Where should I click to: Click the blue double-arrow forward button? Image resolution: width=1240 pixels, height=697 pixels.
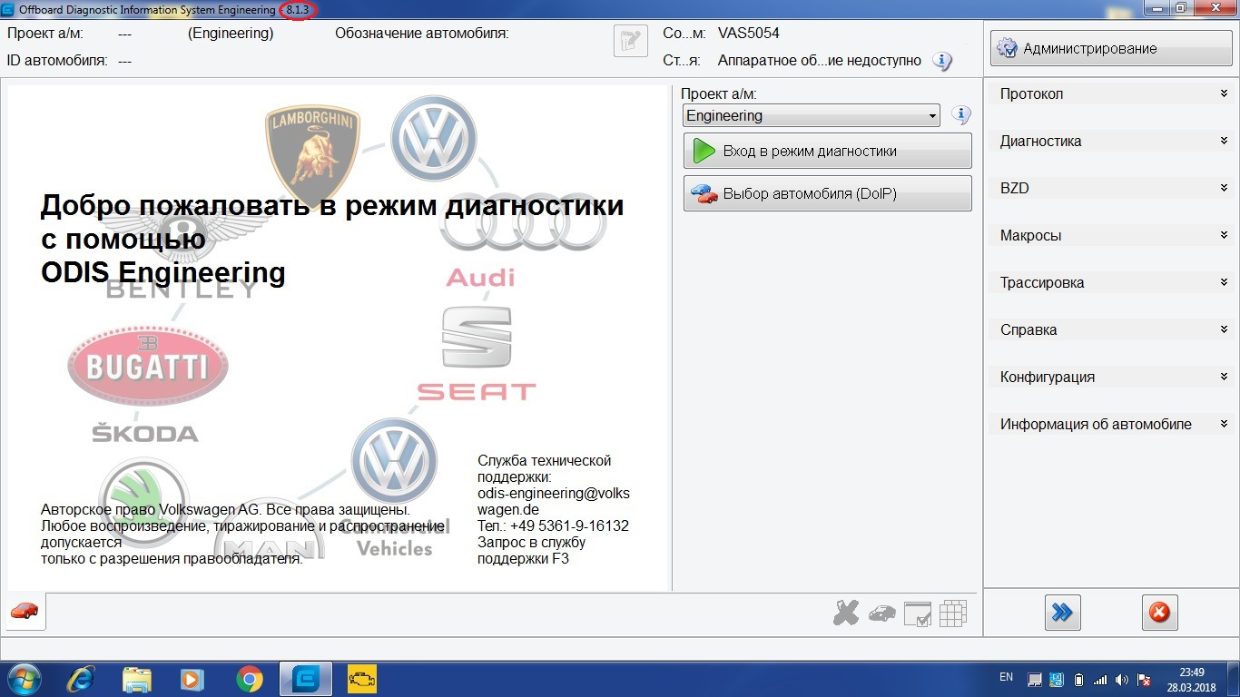1062,613
